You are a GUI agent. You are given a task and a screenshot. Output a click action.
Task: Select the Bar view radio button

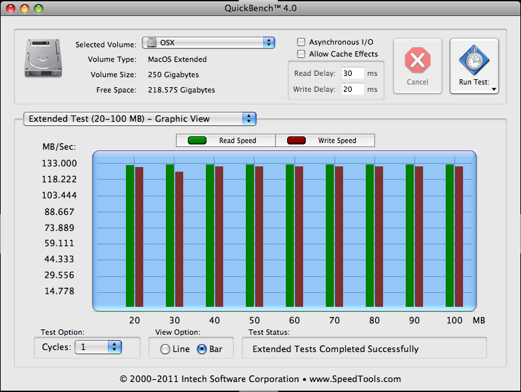tap(202, 349)
